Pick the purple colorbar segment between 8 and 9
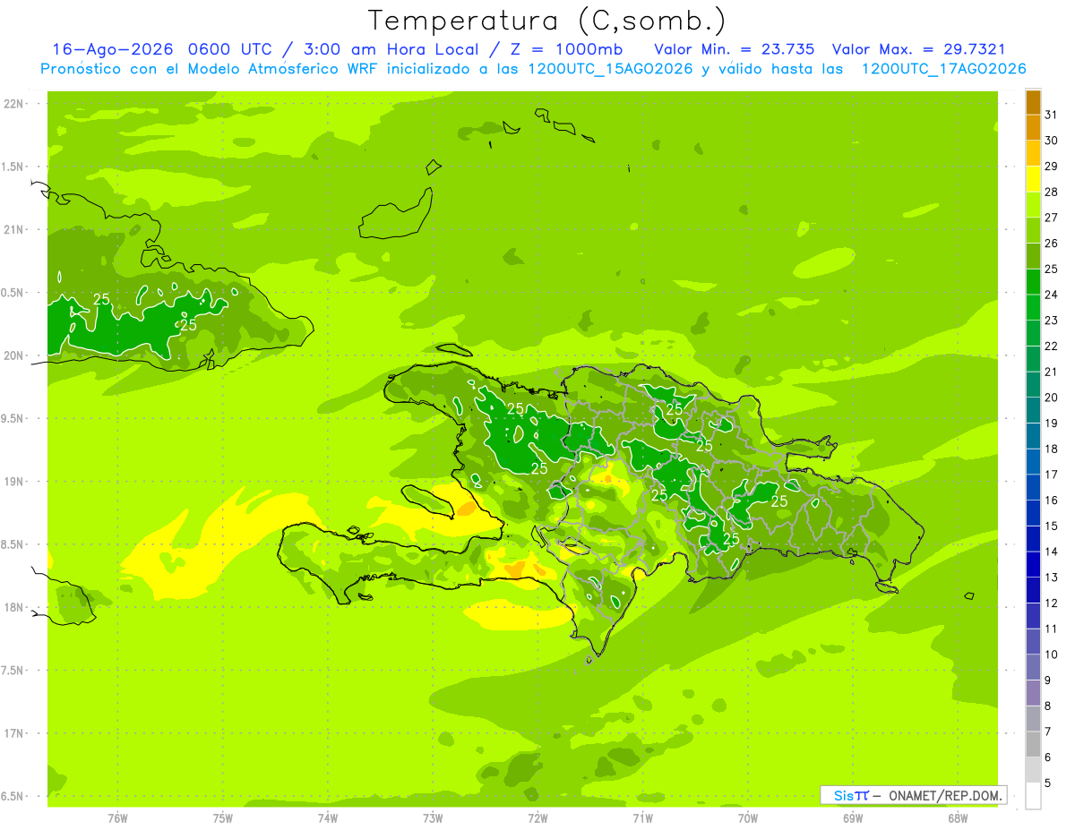Screen dimensions: 1075x830 point(1033,693)
